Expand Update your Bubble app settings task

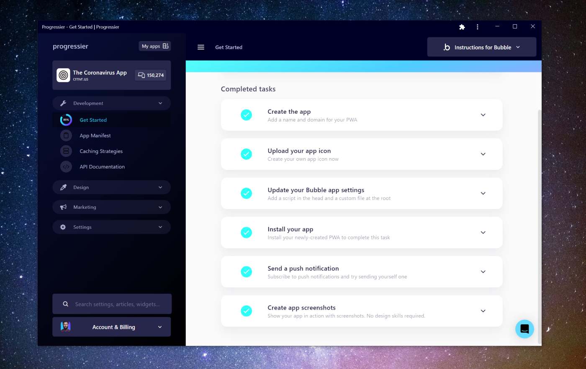point(483,193)
